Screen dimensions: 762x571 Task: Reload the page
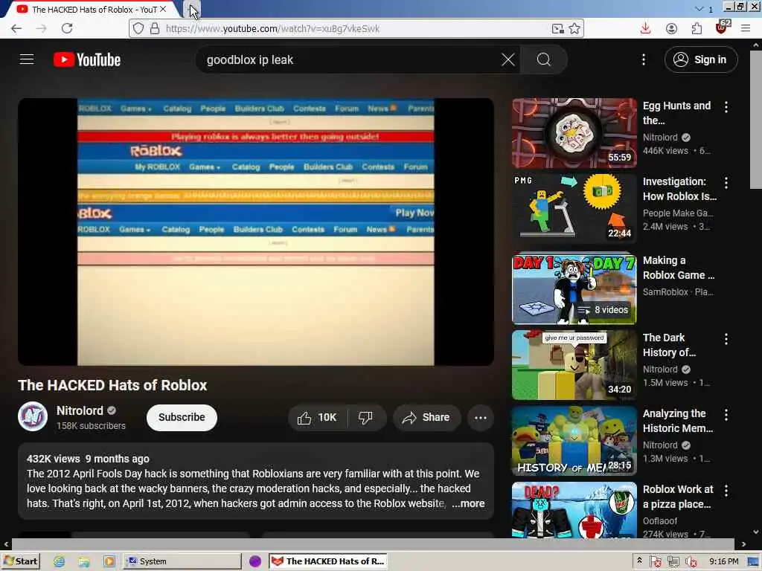coord(67,28)
